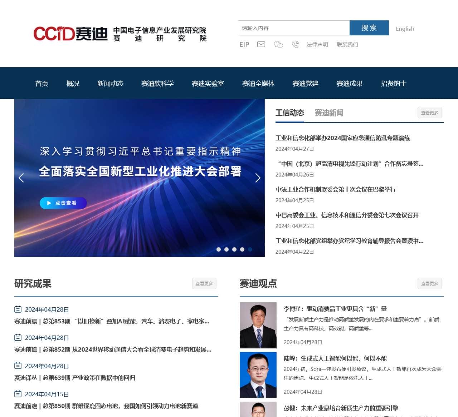Go to previous banner slide arrow
This screenshot has width=458, height=417.
[x=21, y=178]
